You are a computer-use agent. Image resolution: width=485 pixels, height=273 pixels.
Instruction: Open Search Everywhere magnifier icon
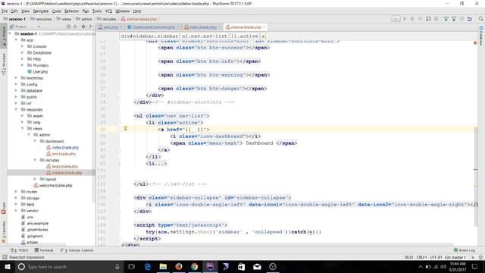tap(481, 19)
